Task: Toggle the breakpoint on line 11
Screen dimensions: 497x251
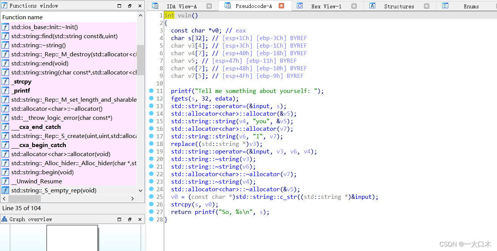Action: (x=151, y=91)
